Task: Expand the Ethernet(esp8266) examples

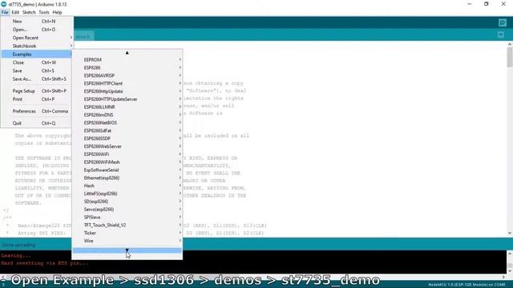Action: tap(127, 178)
